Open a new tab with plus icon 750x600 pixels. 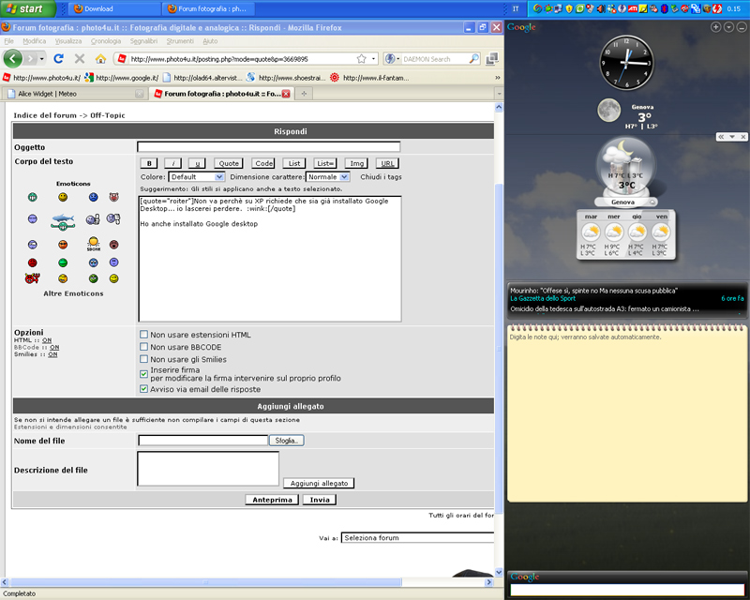coord(304,94)
